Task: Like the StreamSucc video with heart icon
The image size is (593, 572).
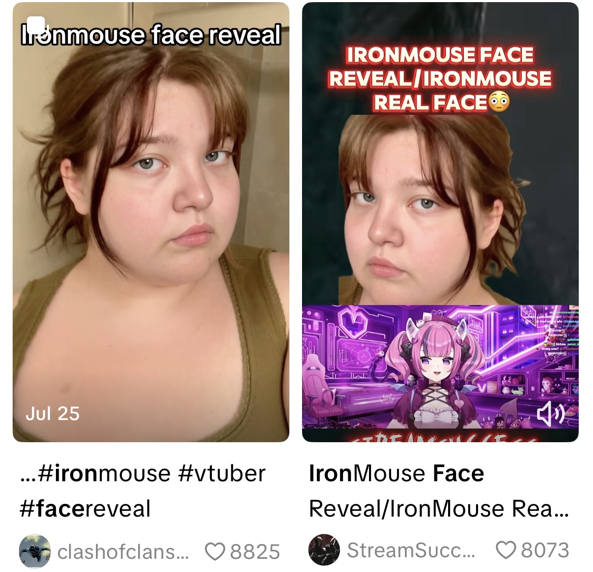Action: [x=505, y=550]
